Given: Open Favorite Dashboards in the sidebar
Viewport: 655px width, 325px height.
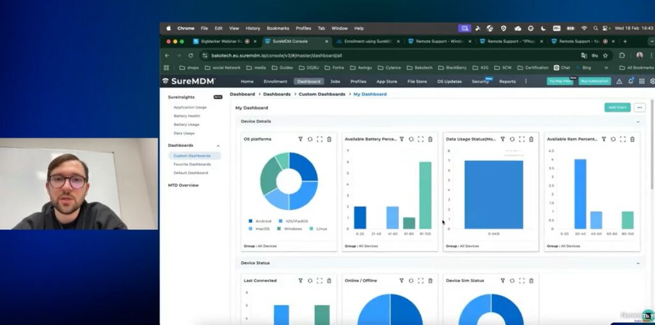Looking at the screenshot, I should pos(191,164).
